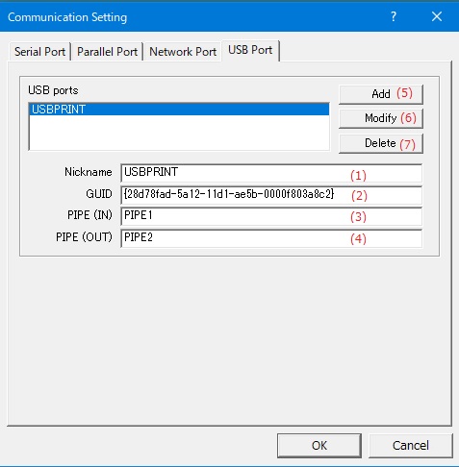Image resolution: width=459 pixels, height=467 pixels.
Task: Close the Communication Setting dialog
Action: 437,16
